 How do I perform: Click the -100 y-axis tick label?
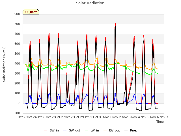click(17, 113)
